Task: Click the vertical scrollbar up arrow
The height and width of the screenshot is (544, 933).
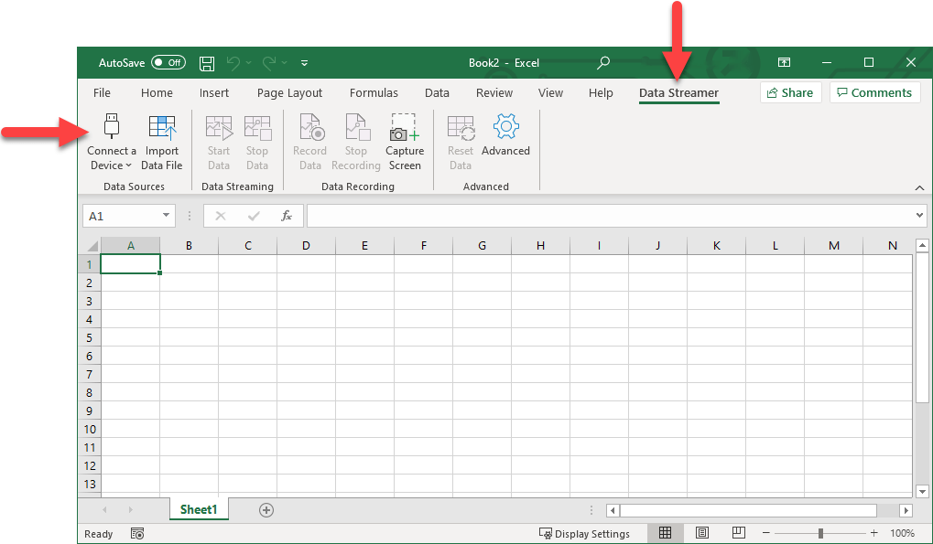Action: pos(922,245)
